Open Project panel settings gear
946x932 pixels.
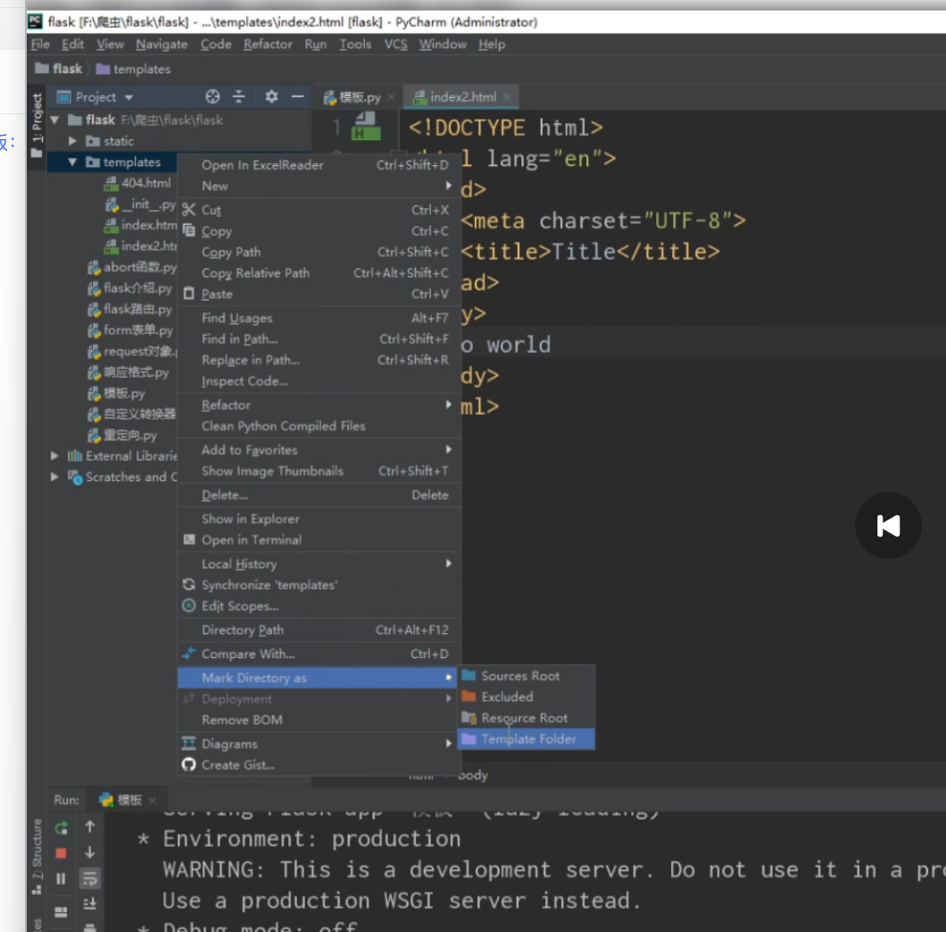coord(271,96)
